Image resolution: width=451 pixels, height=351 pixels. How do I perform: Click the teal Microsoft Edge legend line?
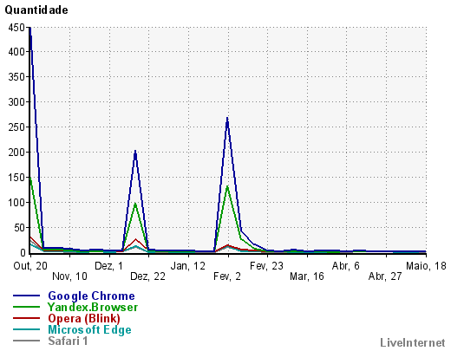pyautogui.click(x=26, y=329)
